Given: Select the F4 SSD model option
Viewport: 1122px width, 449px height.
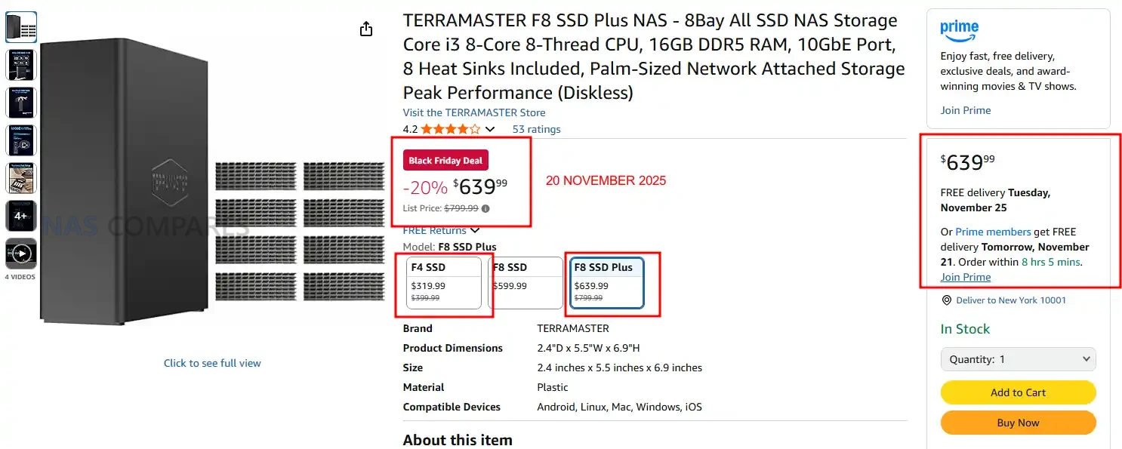Looking at the screenshot, I should (x=445, y=283).
